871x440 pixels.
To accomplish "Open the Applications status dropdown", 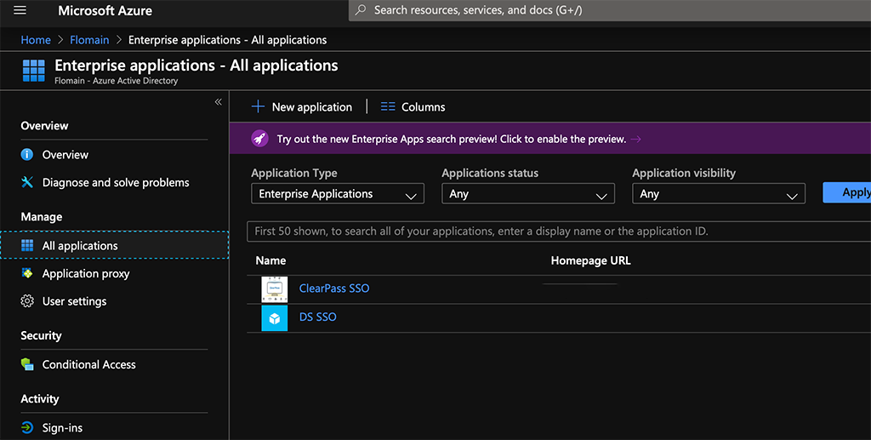I will pos(528,194).
